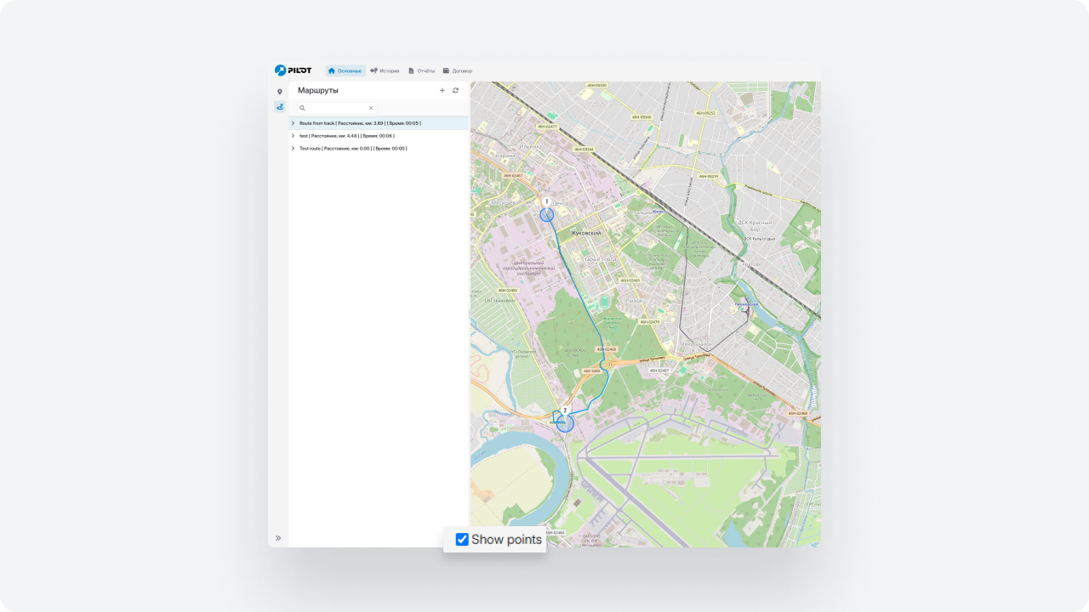The height and width of the screenshot is (612, 1089).
Task: Click route point marker 1 on map
Action: [x=546, y=202]
